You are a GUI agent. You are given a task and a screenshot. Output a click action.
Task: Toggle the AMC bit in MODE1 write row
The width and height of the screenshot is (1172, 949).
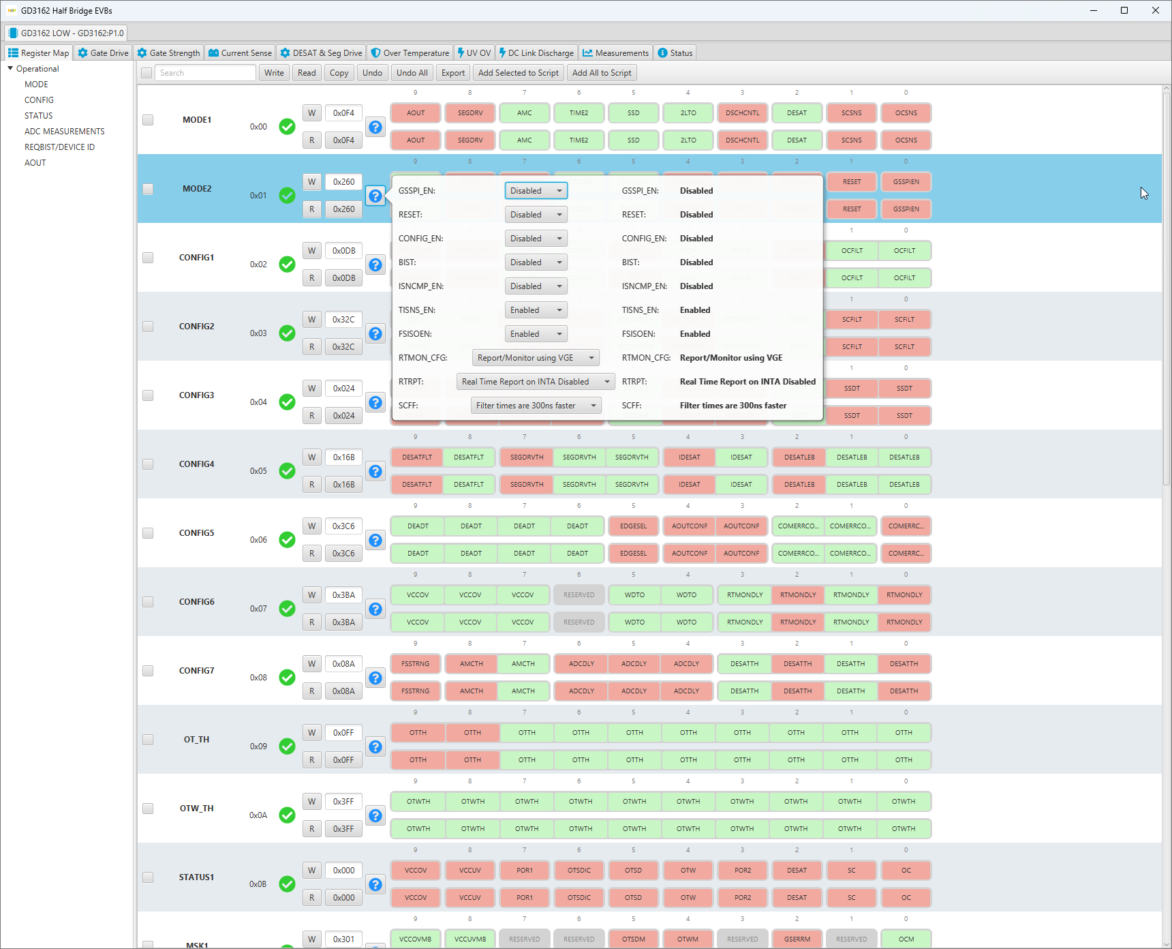[x=524, y=113]
